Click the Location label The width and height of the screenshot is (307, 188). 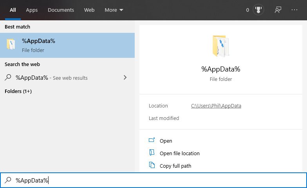tap(158, 106)
